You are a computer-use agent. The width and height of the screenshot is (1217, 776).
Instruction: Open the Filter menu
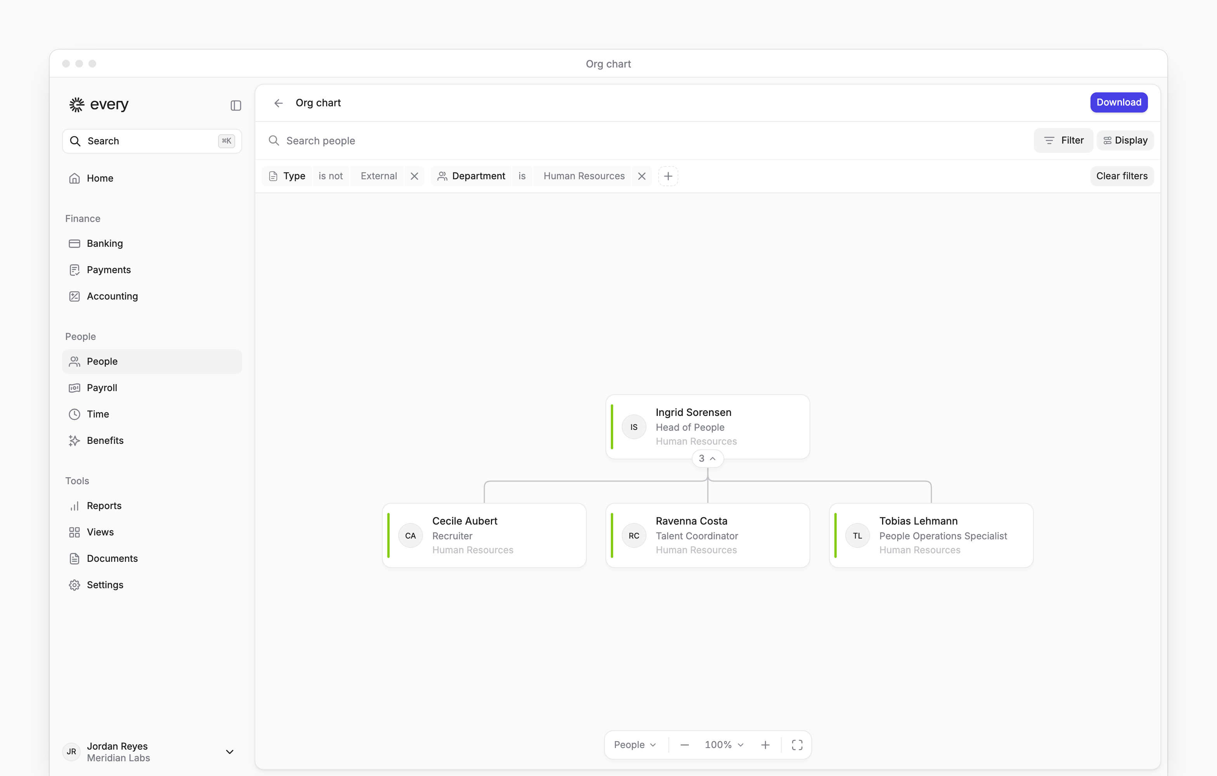(1063, 140)
